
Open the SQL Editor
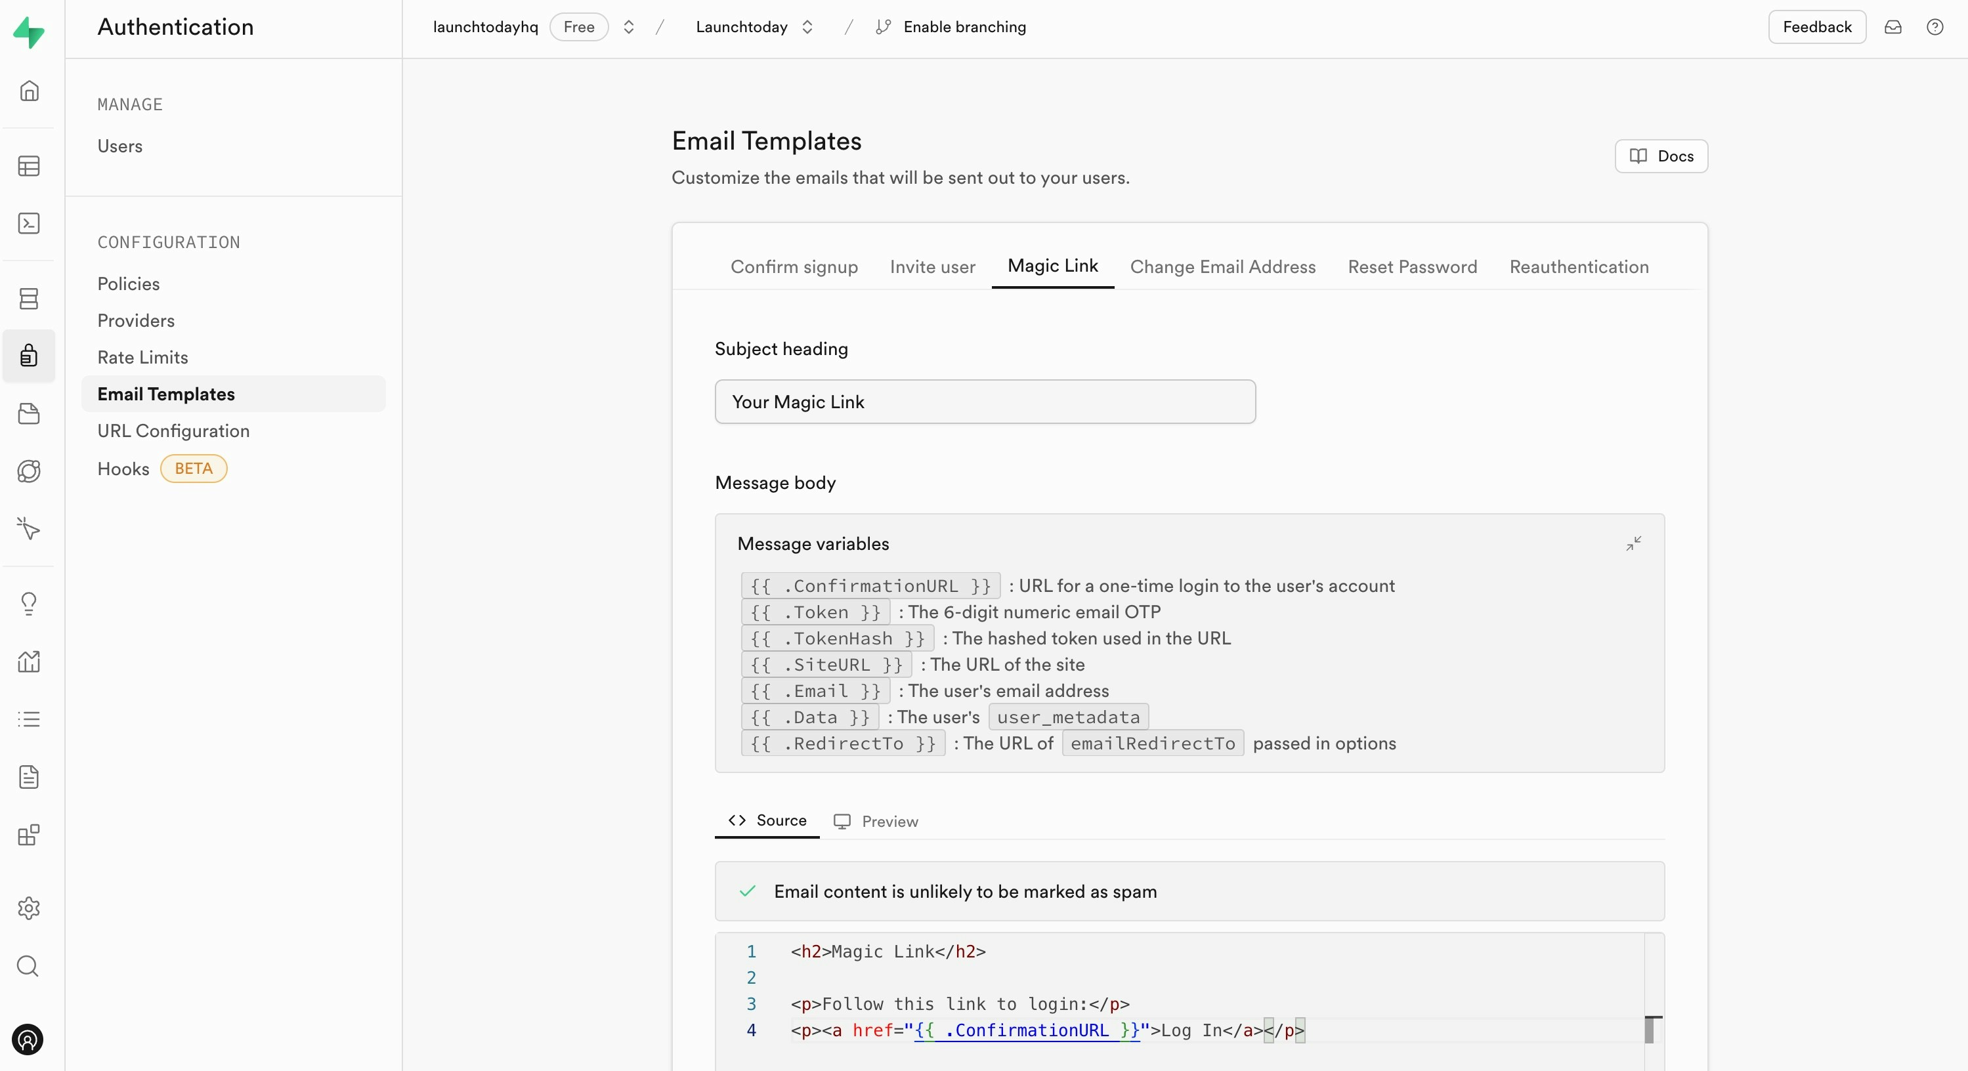pyautogui.click(x=29, y=223)
